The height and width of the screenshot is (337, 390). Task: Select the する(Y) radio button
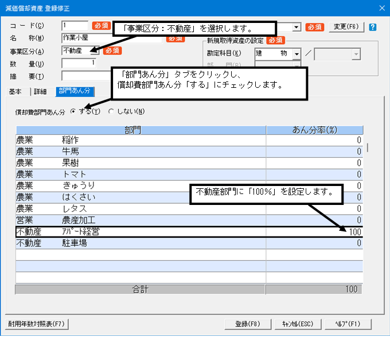[x=73, y=111]
